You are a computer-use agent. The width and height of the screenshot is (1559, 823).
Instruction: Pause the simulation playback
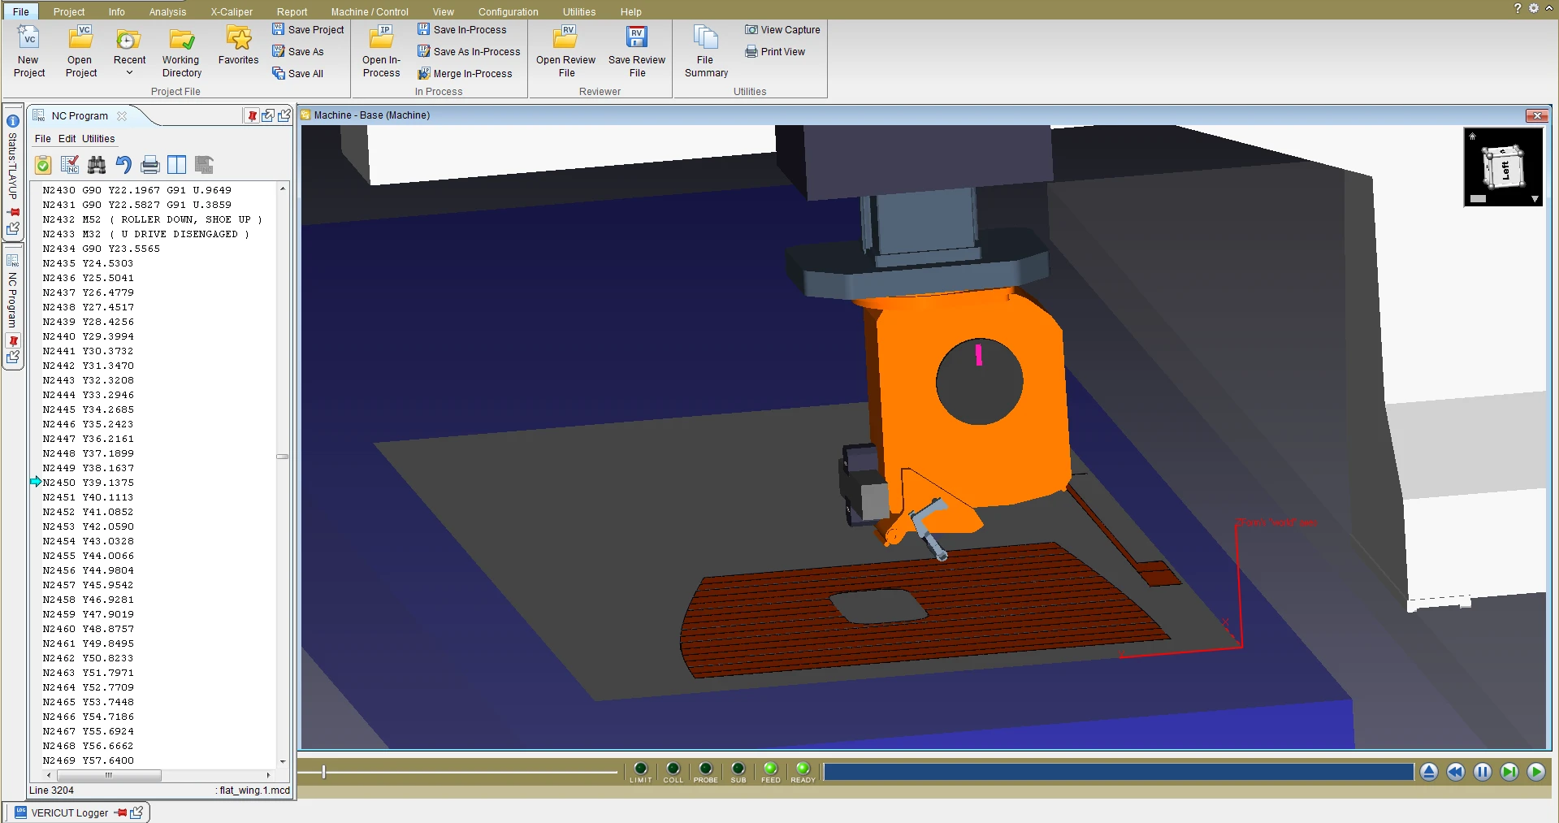pos(1482,772)
